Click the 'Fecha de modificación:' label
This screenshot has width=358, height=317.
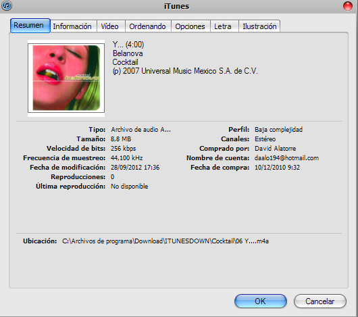click(x=68, y=168)
